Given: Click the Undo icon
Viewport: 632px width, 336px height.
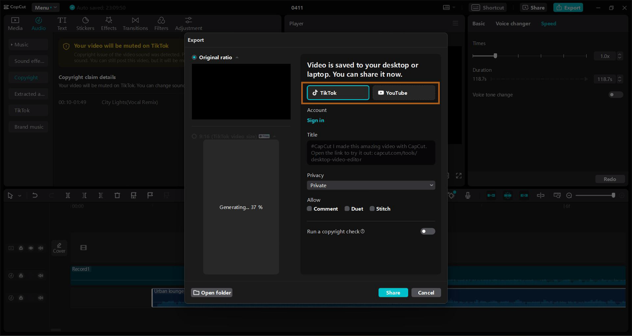Looking at the screenshot, I should coord(35,196).
